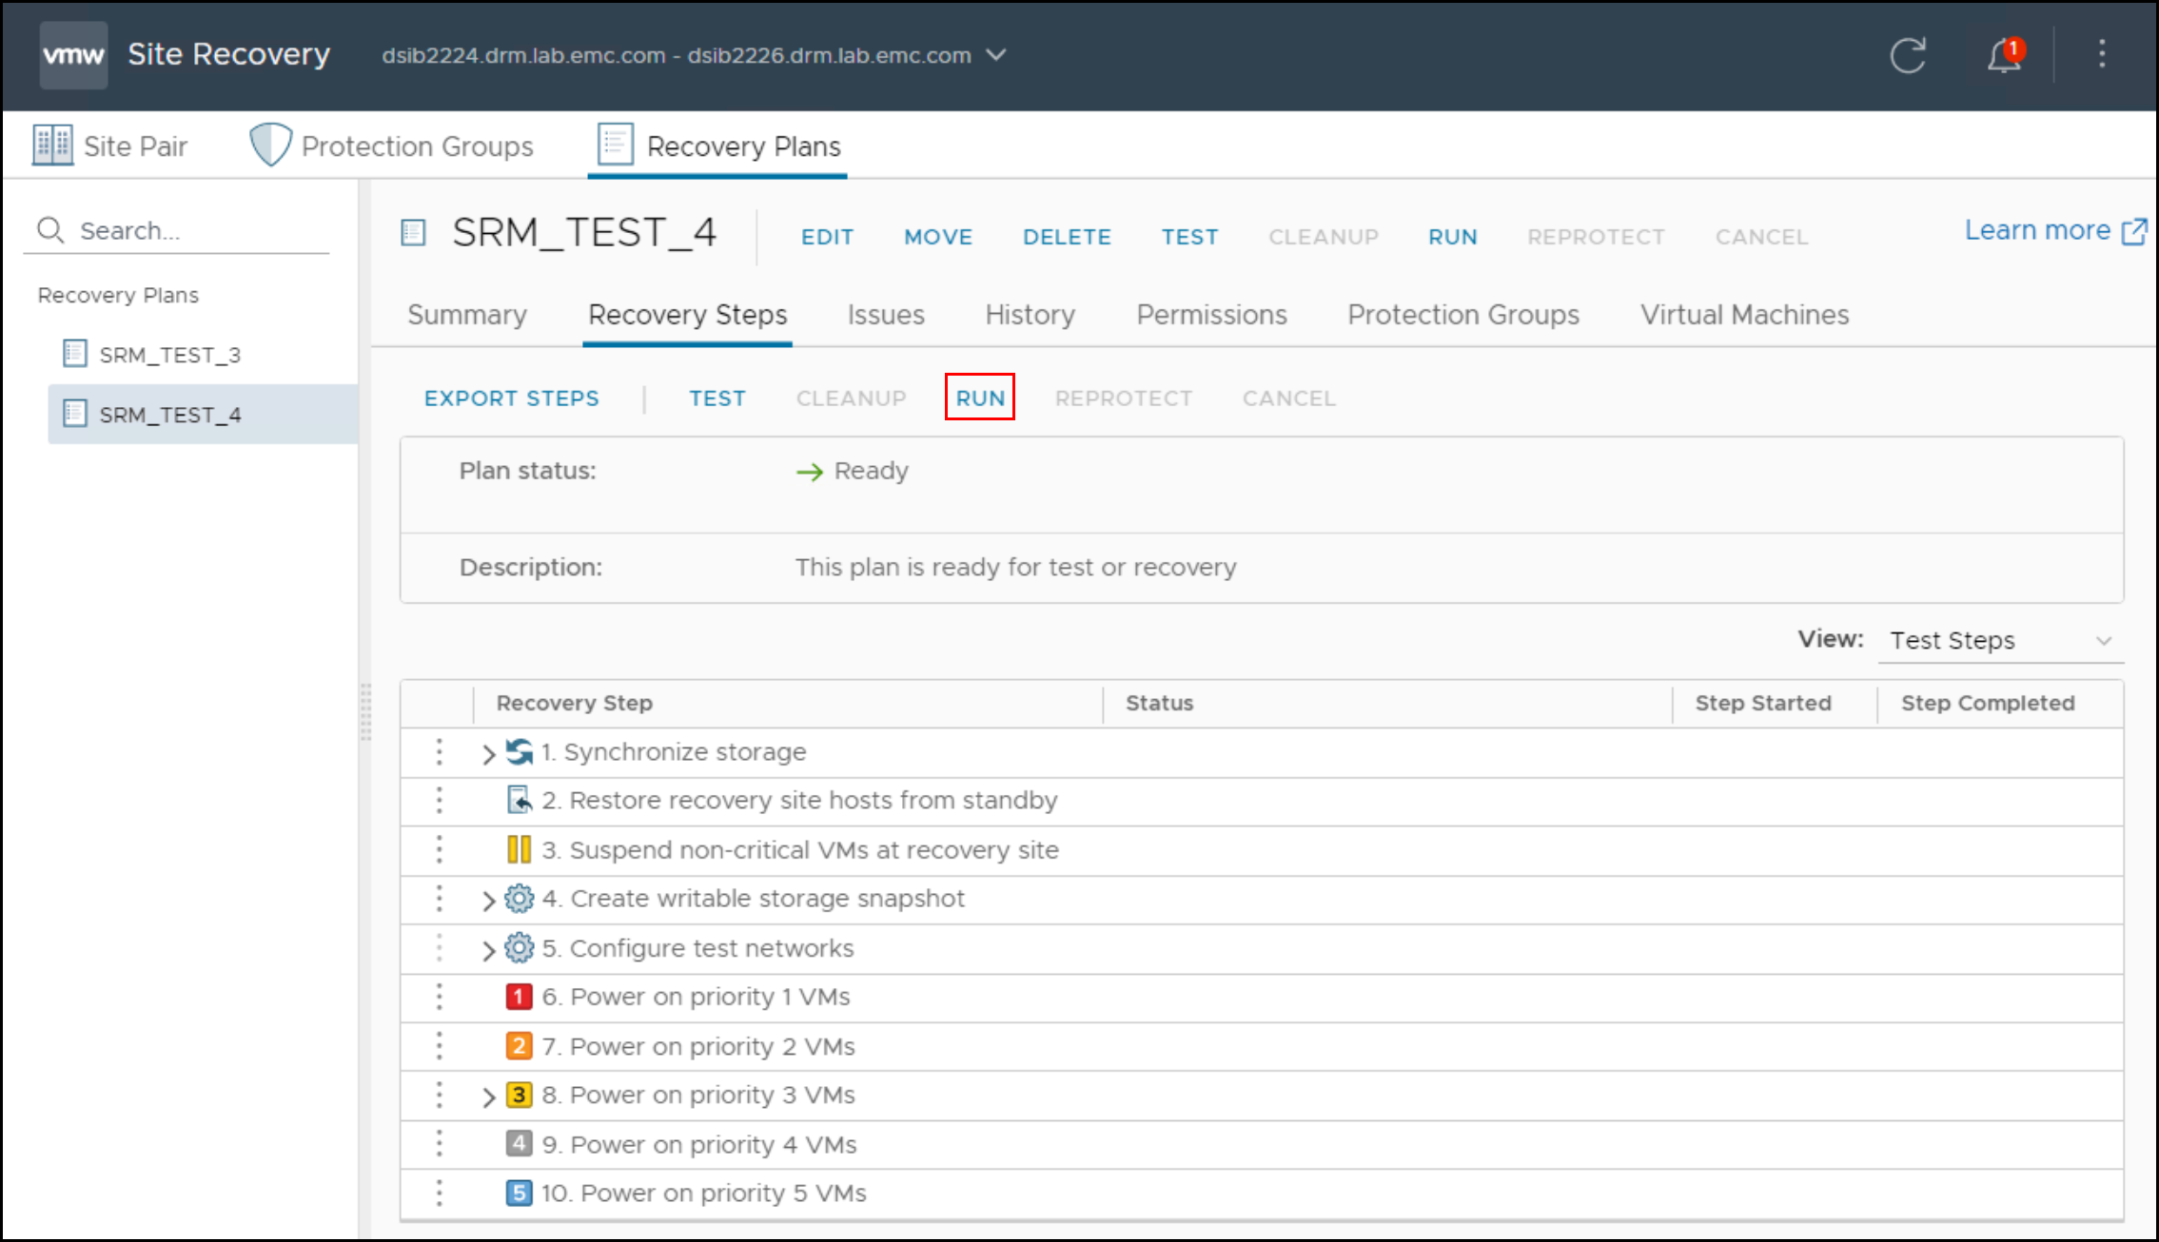Open row menu for Power on priority 3 VMs
The width and height of the screenshot is (2159, 1242).
pos(439,1095)
